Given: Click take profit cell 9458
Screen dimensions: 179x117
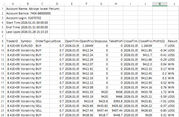Looking at the screenshot, I should pos(116,92).
